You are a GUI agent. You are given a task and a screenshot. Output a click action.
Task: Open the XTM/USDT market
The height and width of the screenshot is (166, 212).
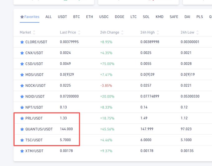point(34,151)
